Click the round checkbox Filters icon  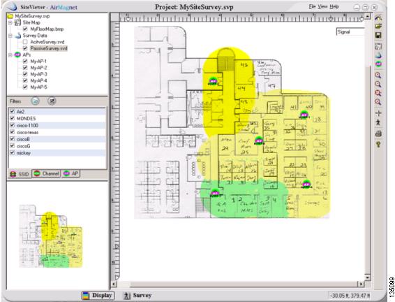click(x=52, y=101)
